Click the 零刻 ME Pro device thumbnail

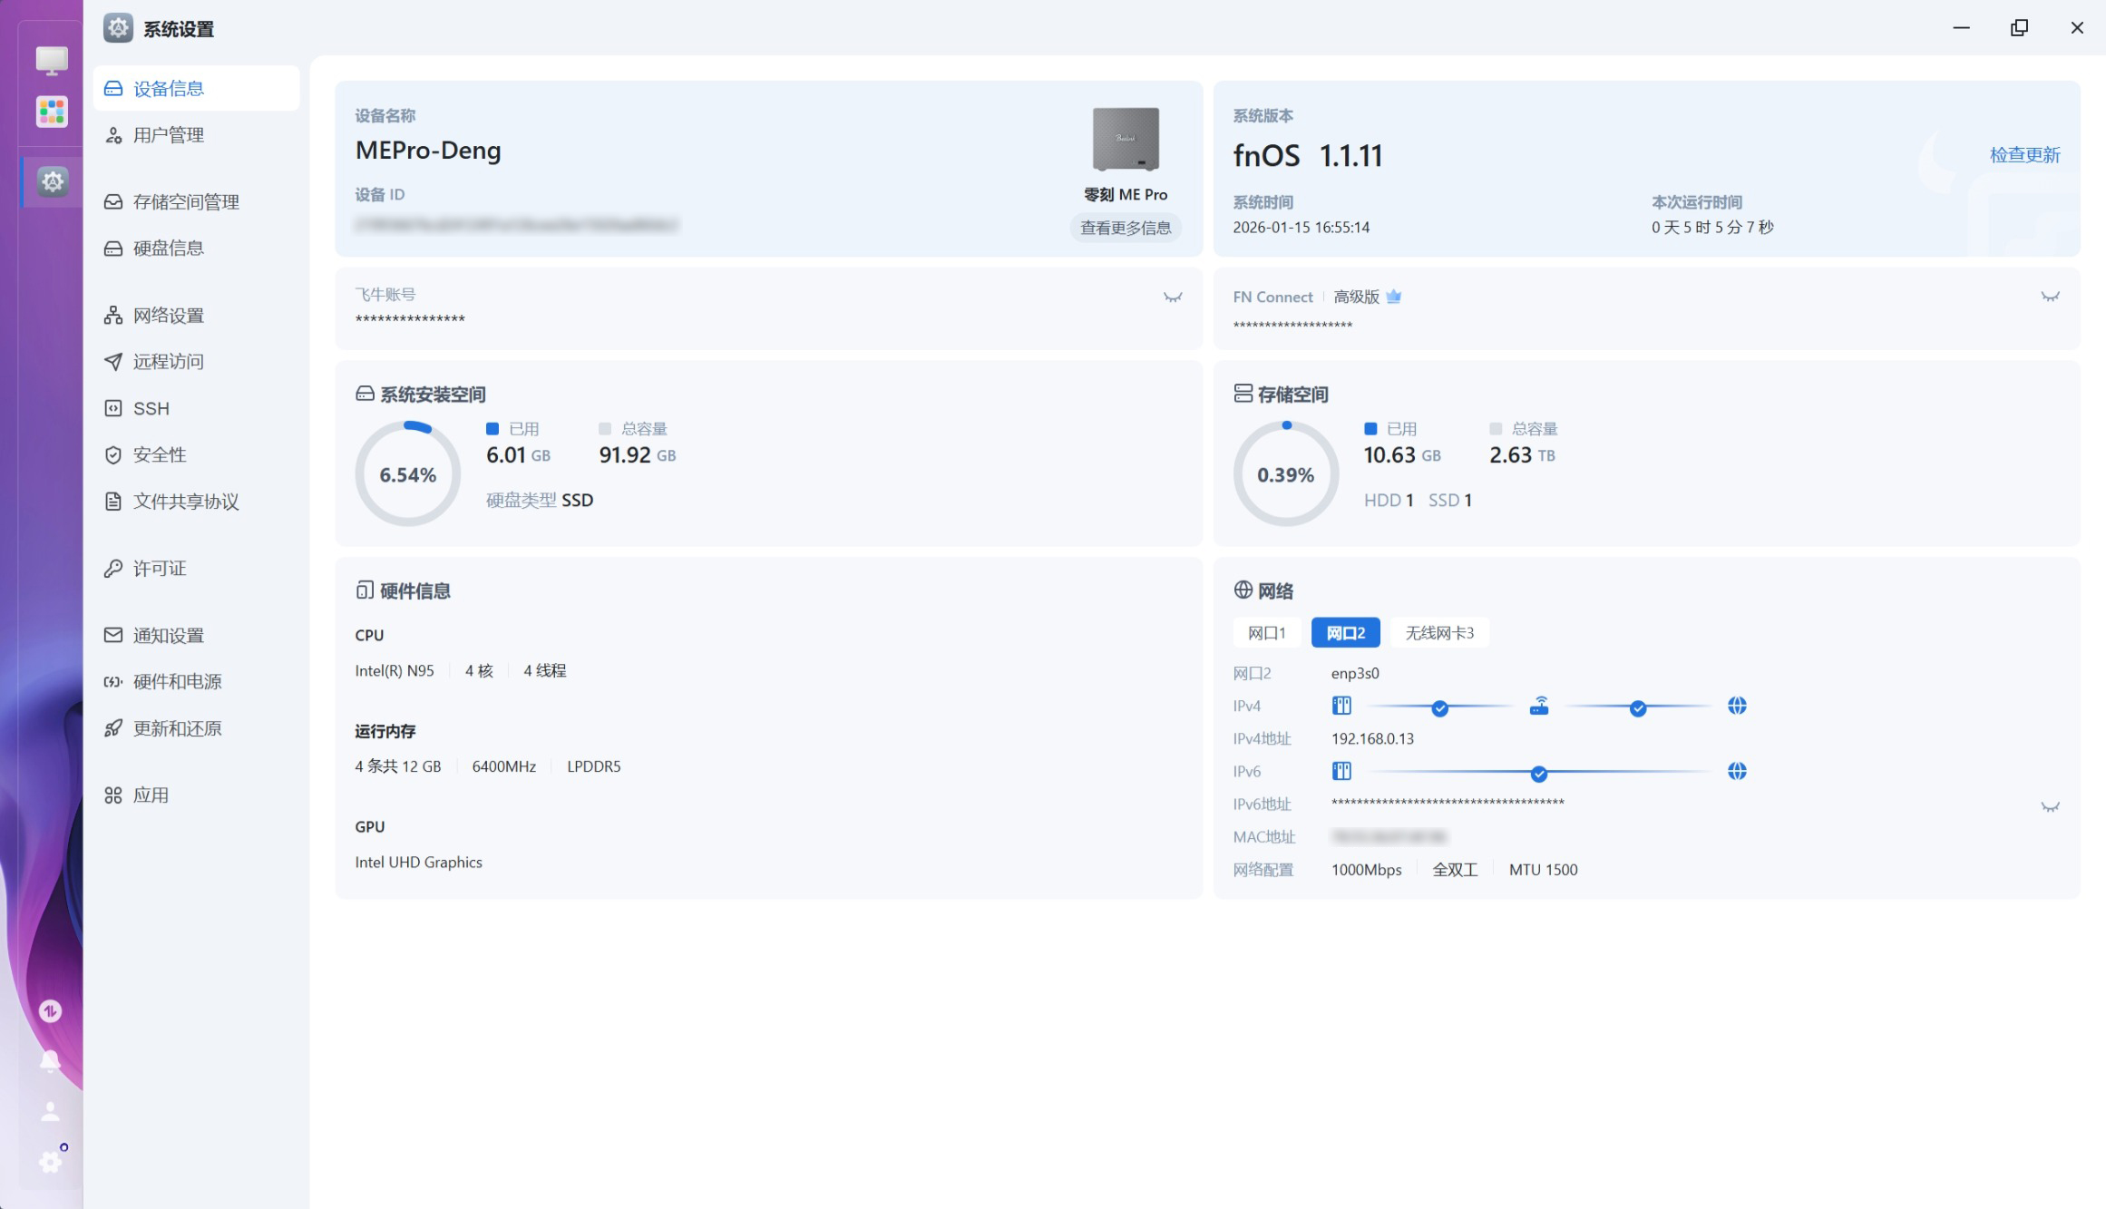(x=1126, y=140)
